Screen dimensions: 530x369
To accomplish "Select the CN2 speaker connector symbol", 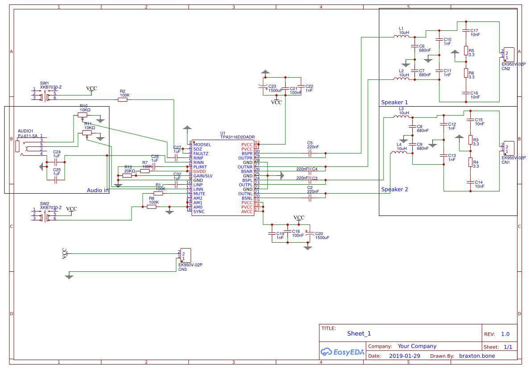I will click(x=509, y=55).
